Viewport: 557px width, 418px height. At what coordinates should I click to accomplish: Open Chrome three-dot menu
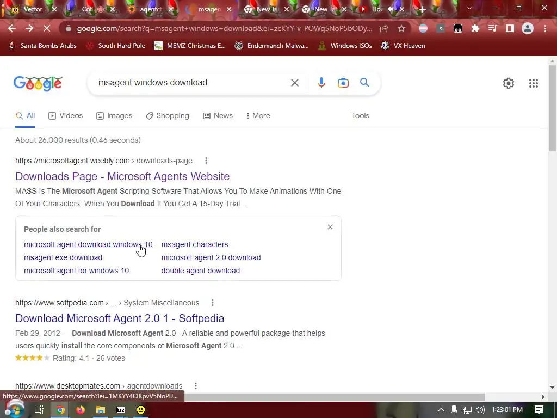545,28
